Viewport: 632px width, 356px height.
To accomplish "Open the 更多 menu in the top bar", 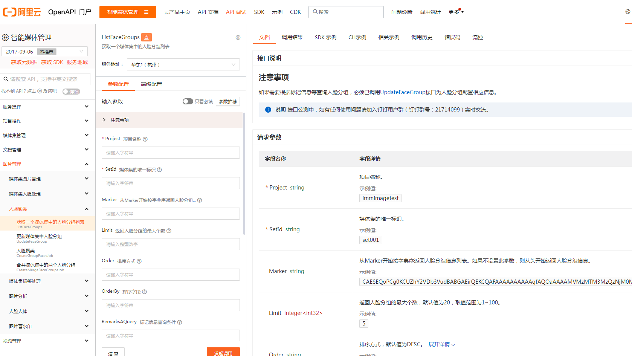I will pyautogui.click(x=456, y=12).
